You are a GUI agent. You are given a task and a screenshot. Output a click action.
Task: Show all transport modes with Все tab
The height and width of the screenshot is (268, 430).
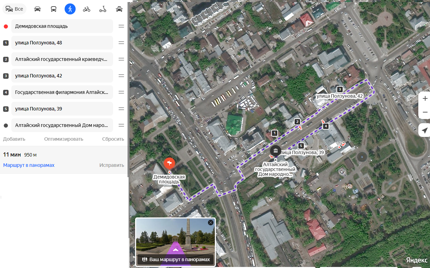coord(14,9)
